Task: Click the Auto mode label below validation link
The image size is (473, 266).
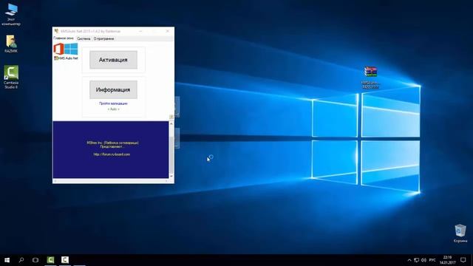Action: pos(113,109)
